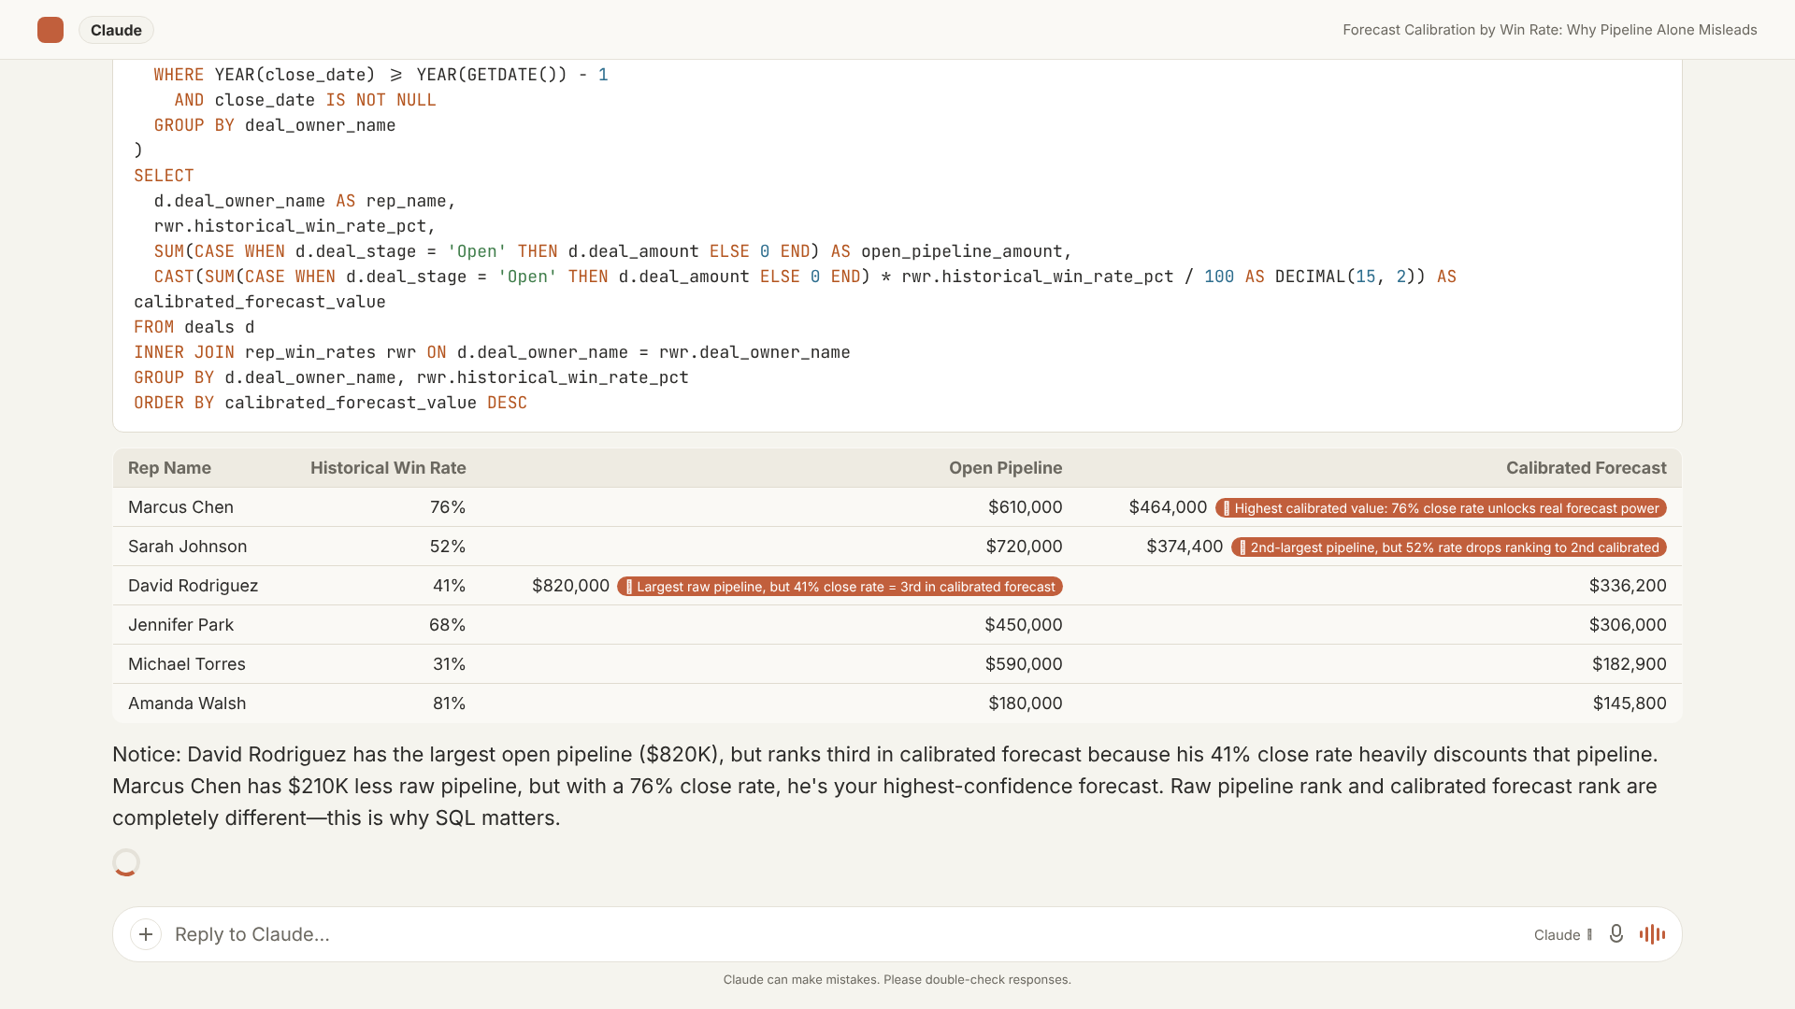Viewport: 1795px width, 1009px height.
Task: Click the Sarah Johnson row name
Action: tap(187, 547)
